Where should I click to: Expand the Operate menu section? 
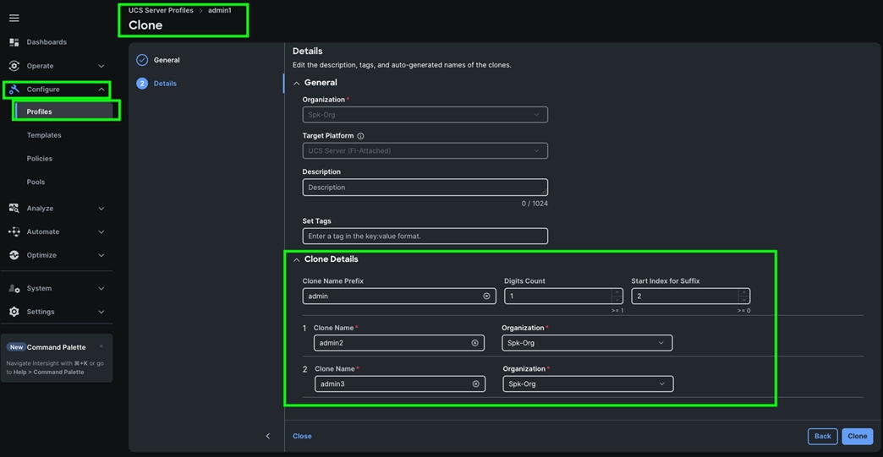pos(101,66)
